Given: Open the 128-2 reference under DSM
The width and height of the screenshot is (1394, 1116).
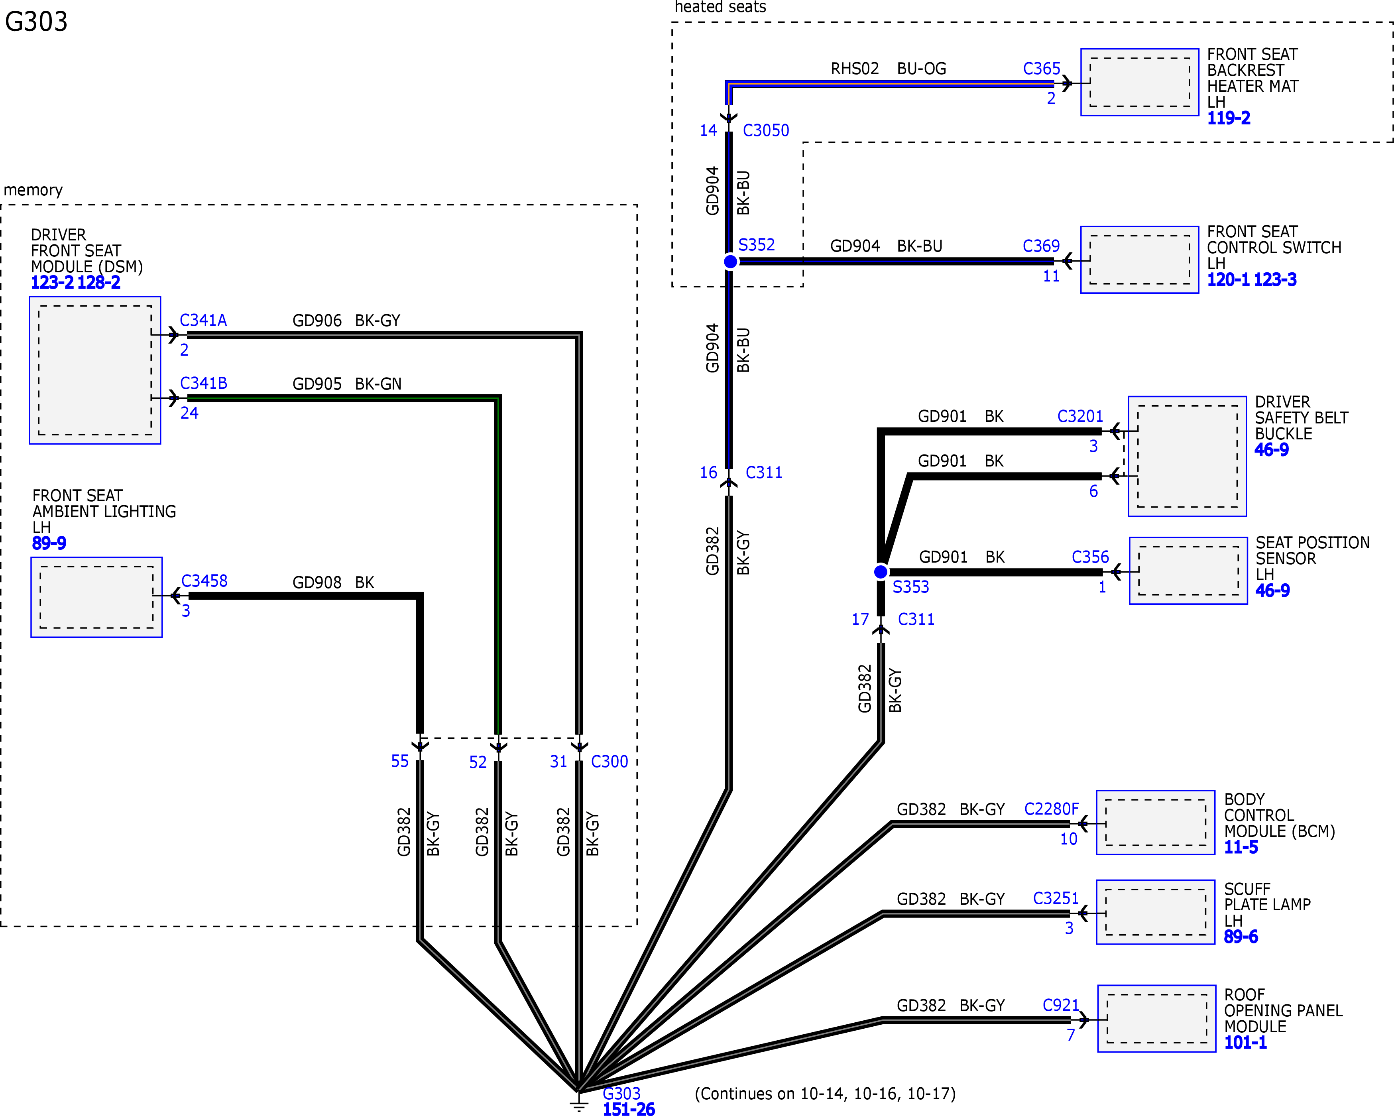Looking at the screenshot, I should [x=99, y=283].
